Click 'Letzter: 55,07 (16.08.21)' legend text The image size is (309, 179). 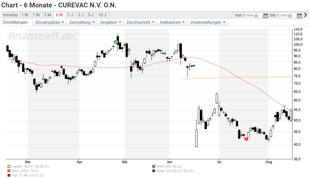(31, 166)
